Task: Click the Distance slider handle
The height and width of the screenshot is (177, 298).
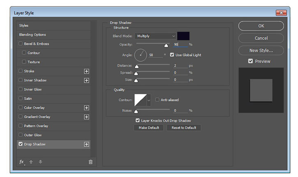Action: (x=136, y=66)
